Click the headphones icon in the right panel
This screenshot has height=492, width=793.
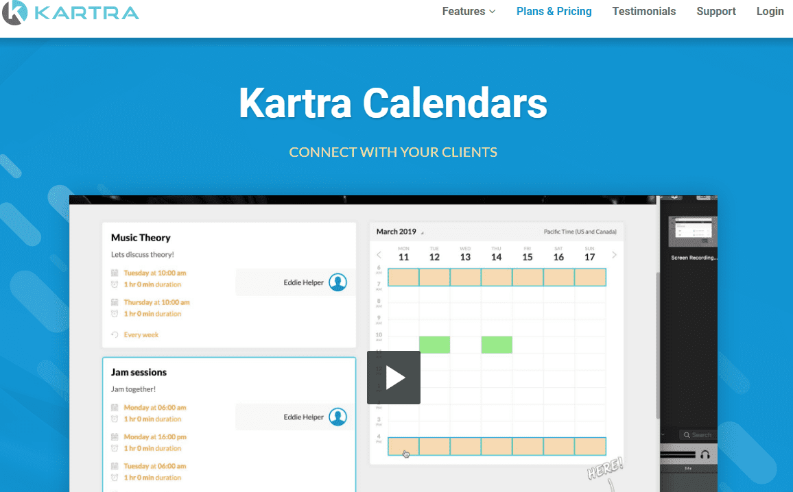706,455
